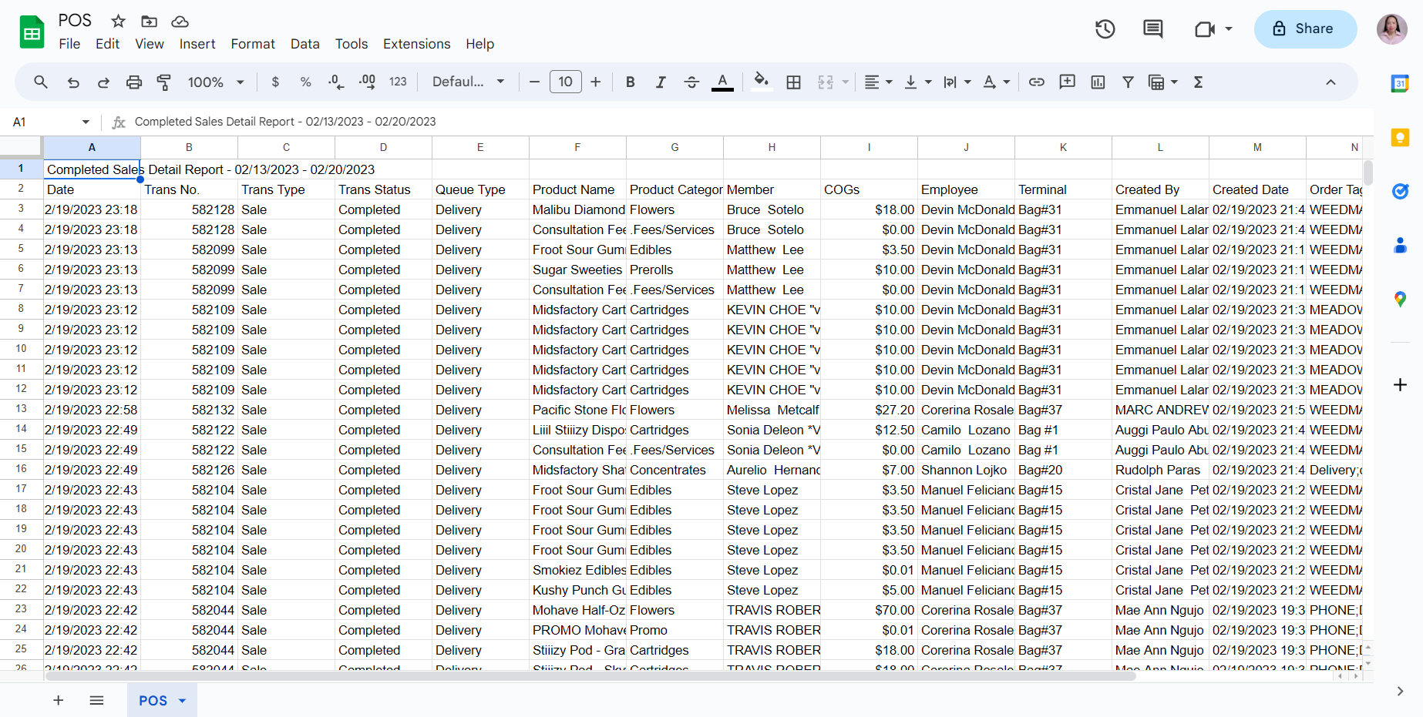Click the formula bar text

[285, 122]
